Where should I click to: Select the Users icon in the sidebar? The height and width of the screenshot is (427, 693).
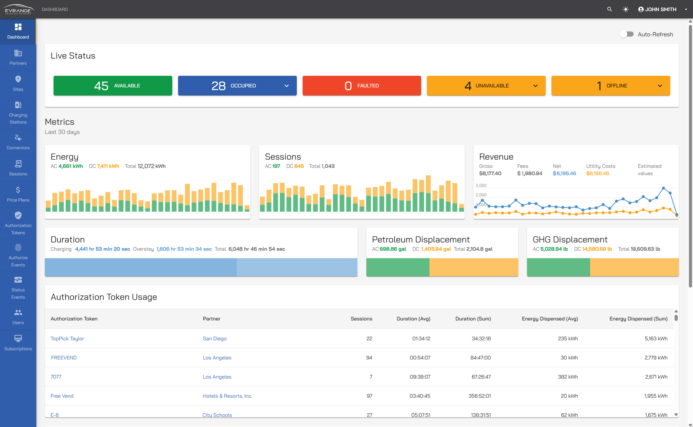18,317
